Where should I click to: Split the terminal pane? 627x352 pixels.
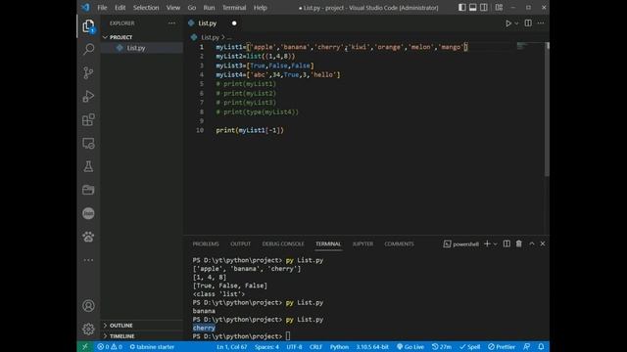506,243
